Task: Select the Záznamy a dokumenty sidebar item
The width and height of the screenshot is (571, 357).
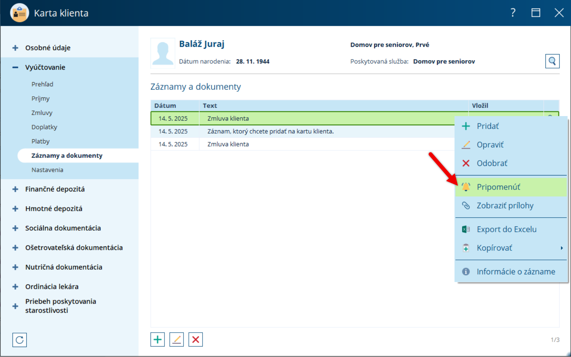Action: click(78, 156)
